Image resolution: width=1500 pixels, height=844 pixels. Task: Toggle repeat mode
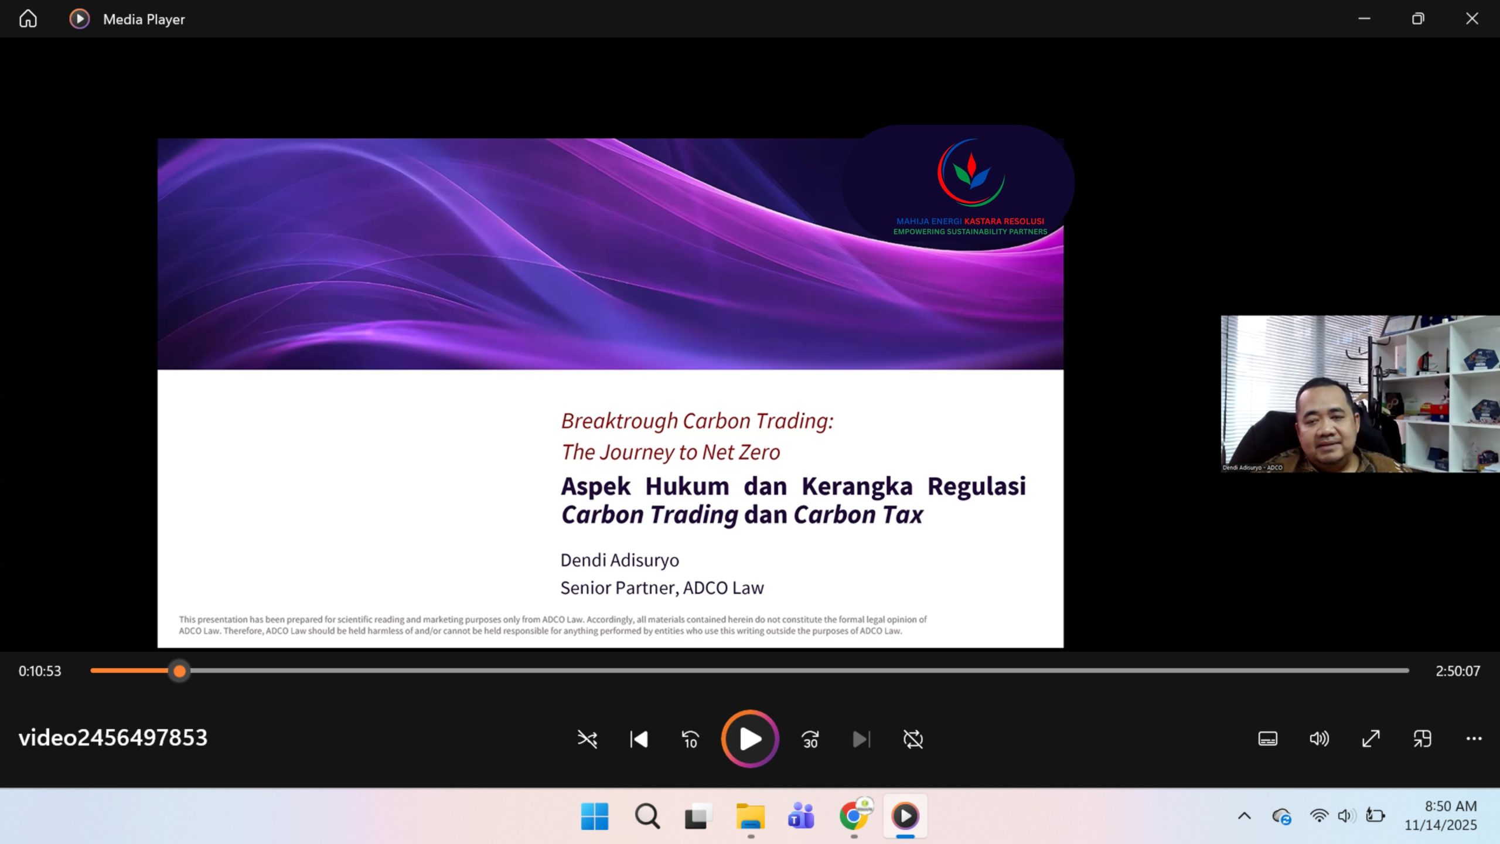[913, 739]
